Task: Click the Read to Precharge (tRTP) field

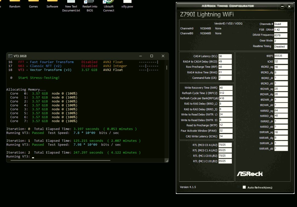Action: (x=226, y=125)
